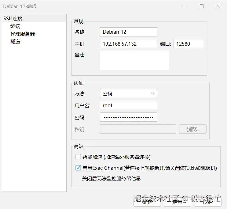Select SSH连接 in the left tree
This screenshot has width=227, height=209.
tap(34, 18)
